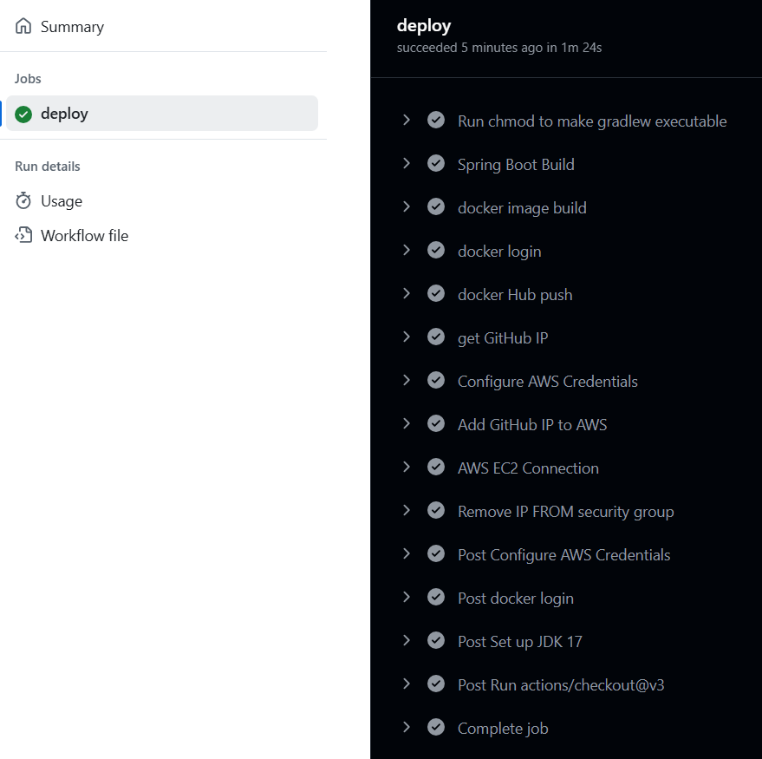Expand the docker login step chevron
Viewport: 762px width, 759px height.
pyautogui.click(x=407, y=250)
